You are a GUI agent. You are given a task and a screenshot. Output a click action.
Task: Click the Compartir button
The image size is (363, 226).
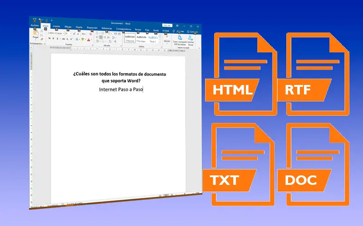192,32
